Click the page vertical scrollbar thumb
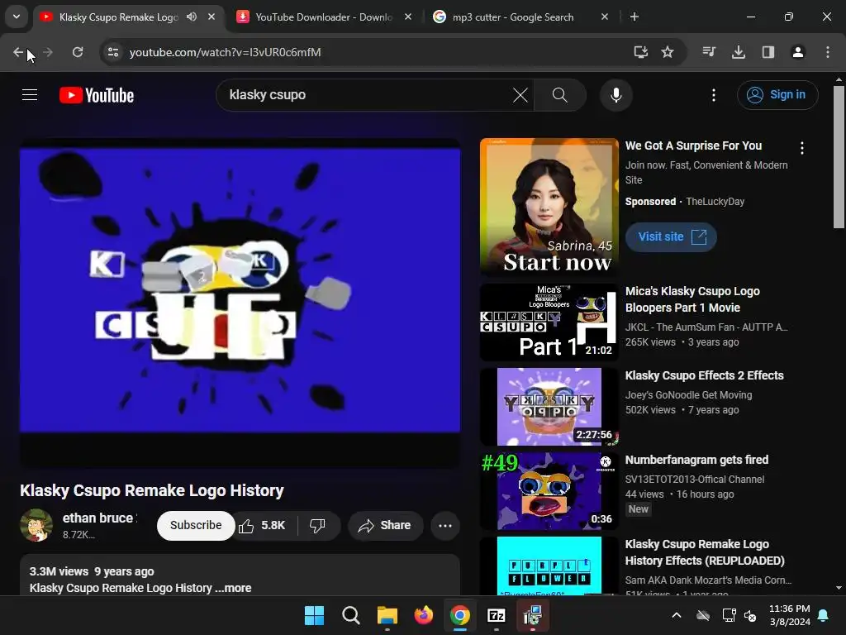The height and width of the screenshot is (635, 846). [839, 156]
